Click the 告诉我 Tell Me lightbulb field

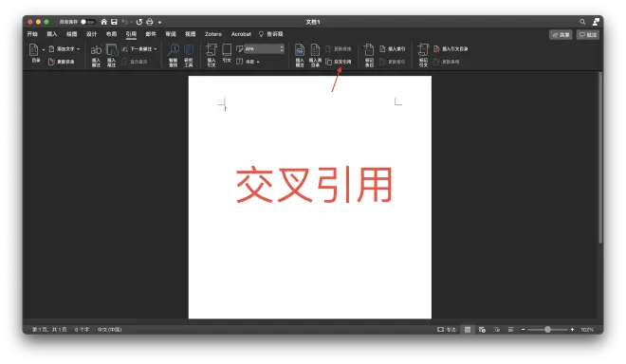point(271,34)
